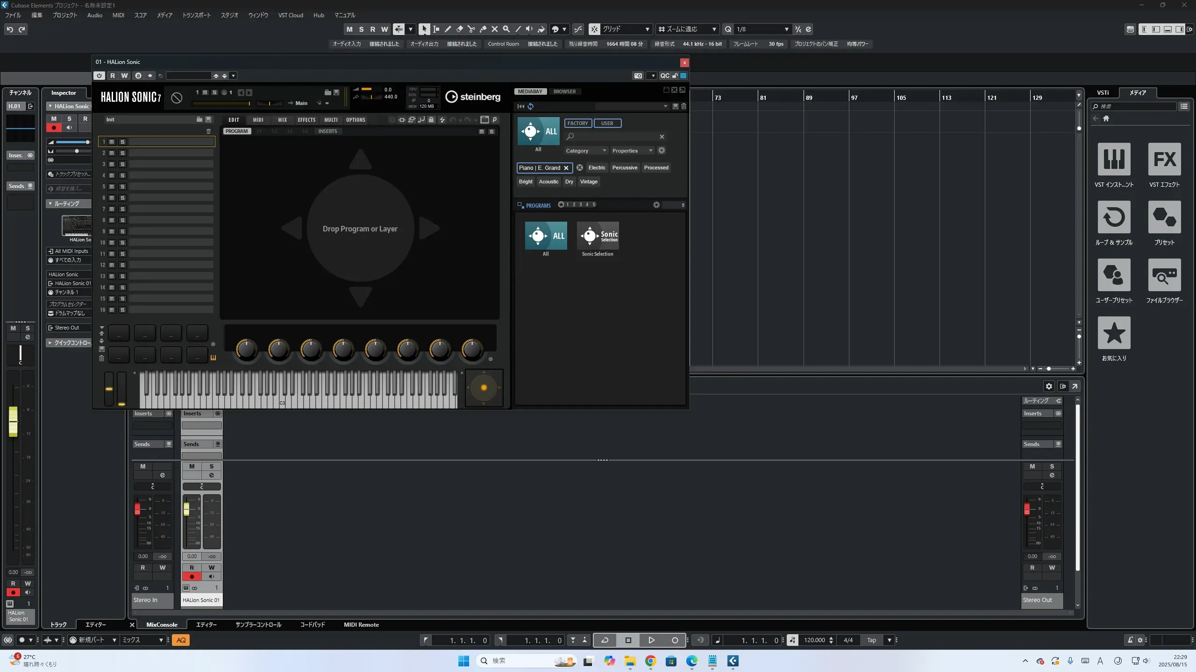This screenshot has height=672, width=1196.
Task: Open MixConsole settings gear icon
Action: [1049, 386]
